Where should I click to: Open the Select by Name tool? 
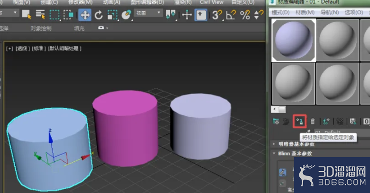tap(40, 14)
